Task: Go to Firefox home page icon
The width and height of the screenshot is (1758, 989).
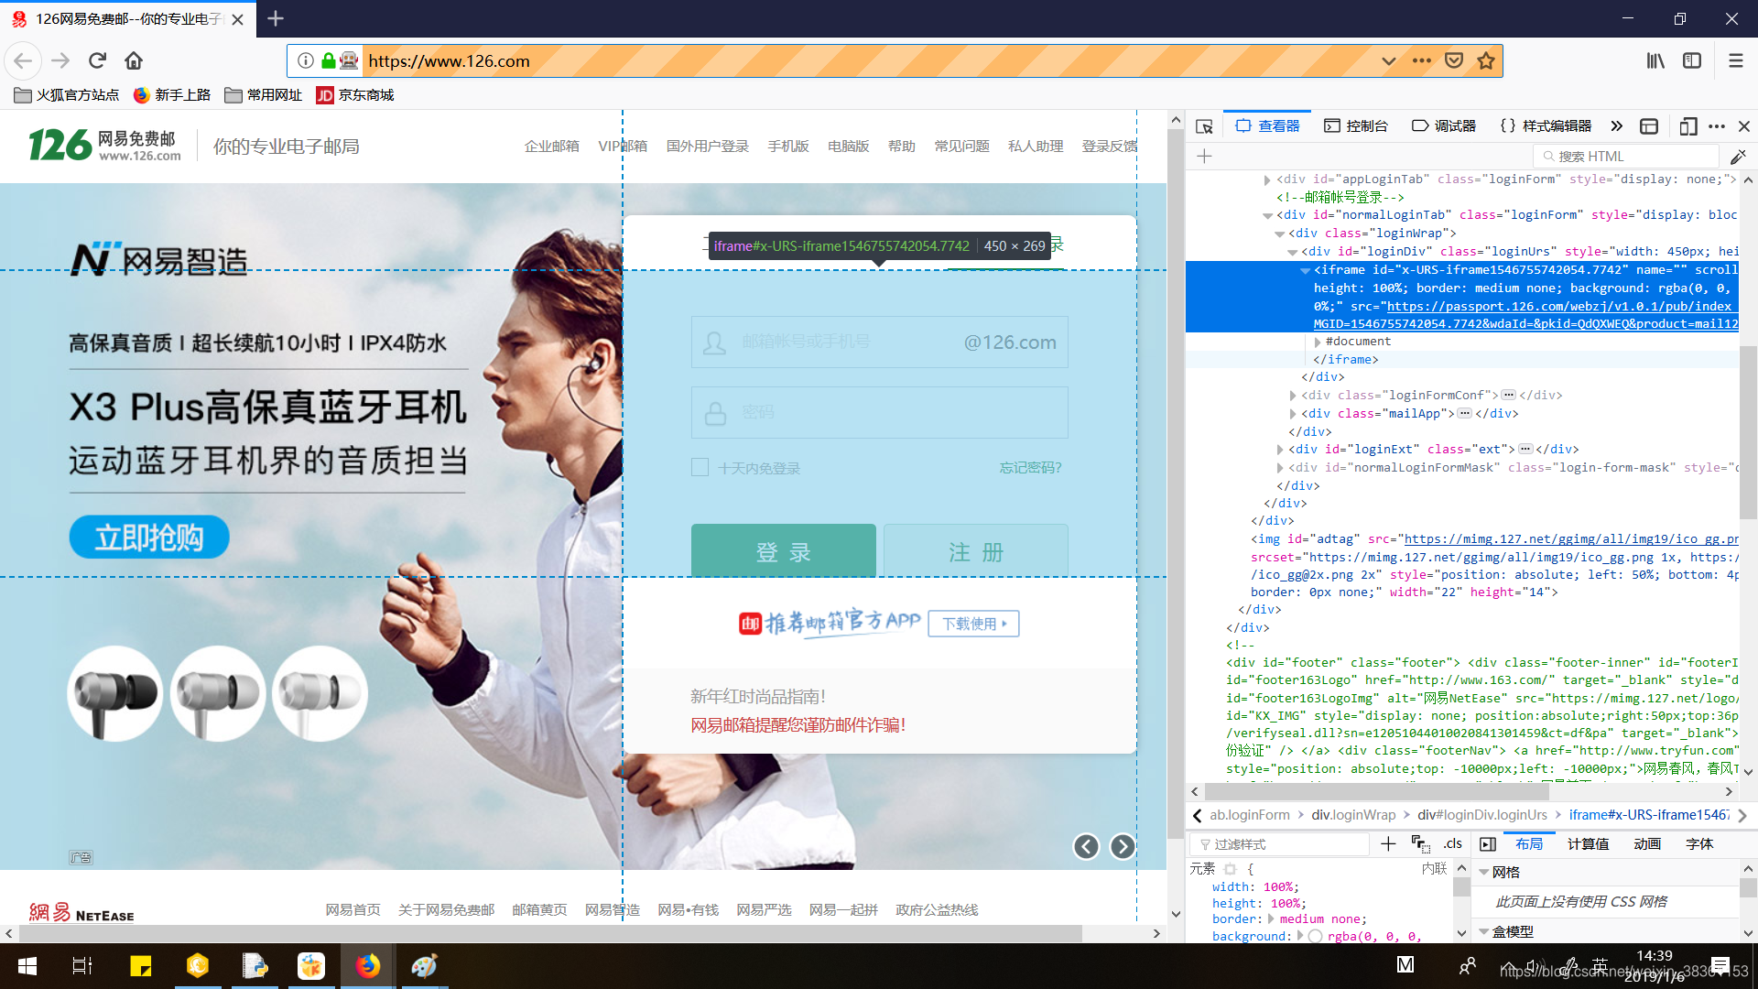Action: point(134,60)
